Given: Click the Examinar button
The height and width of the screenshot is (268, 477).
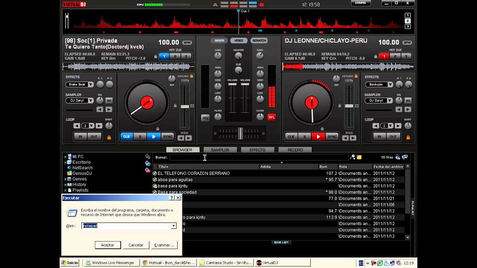Looking at the screenshot, I should pyautogui.click(x=164, y=245).
